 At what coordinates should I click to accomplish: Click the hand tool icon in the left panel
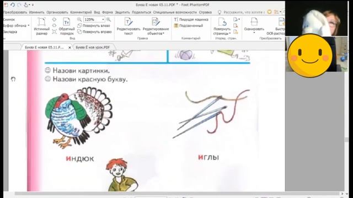(13, 79)
